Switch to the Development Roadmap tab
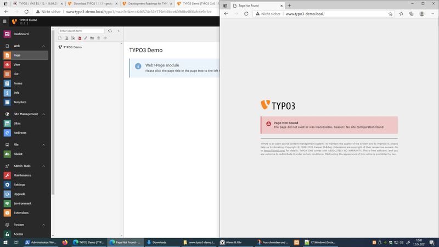439x247 pixels. point(147,4)
